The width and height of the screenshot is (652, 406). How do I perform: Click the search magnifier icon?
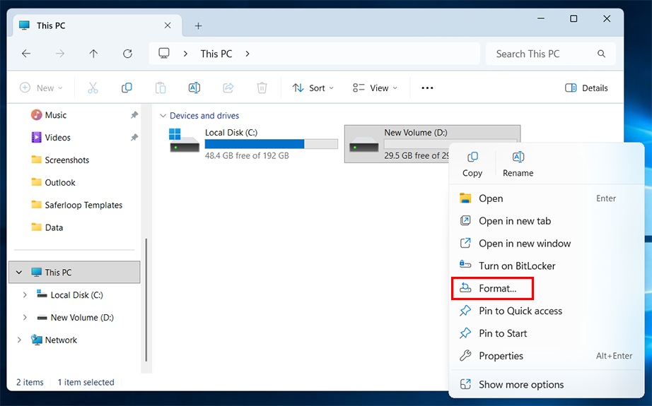(x=601, y=54)
